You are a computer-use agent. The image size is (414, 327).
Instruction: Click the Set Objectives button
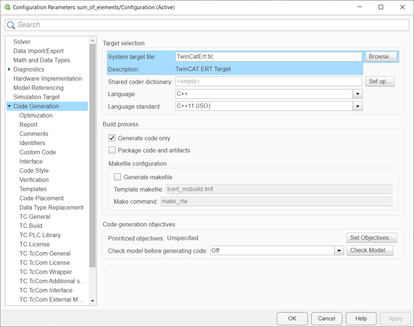tap(372, 238)
